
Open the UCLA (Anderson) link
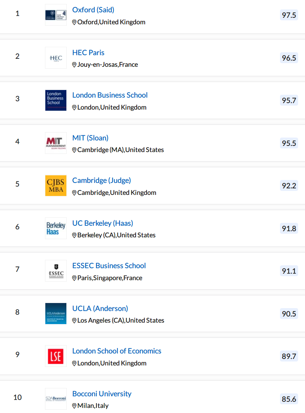(x=100, y=308)
